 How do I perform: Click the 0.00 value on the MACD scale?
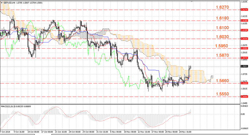tap(243, 114)
